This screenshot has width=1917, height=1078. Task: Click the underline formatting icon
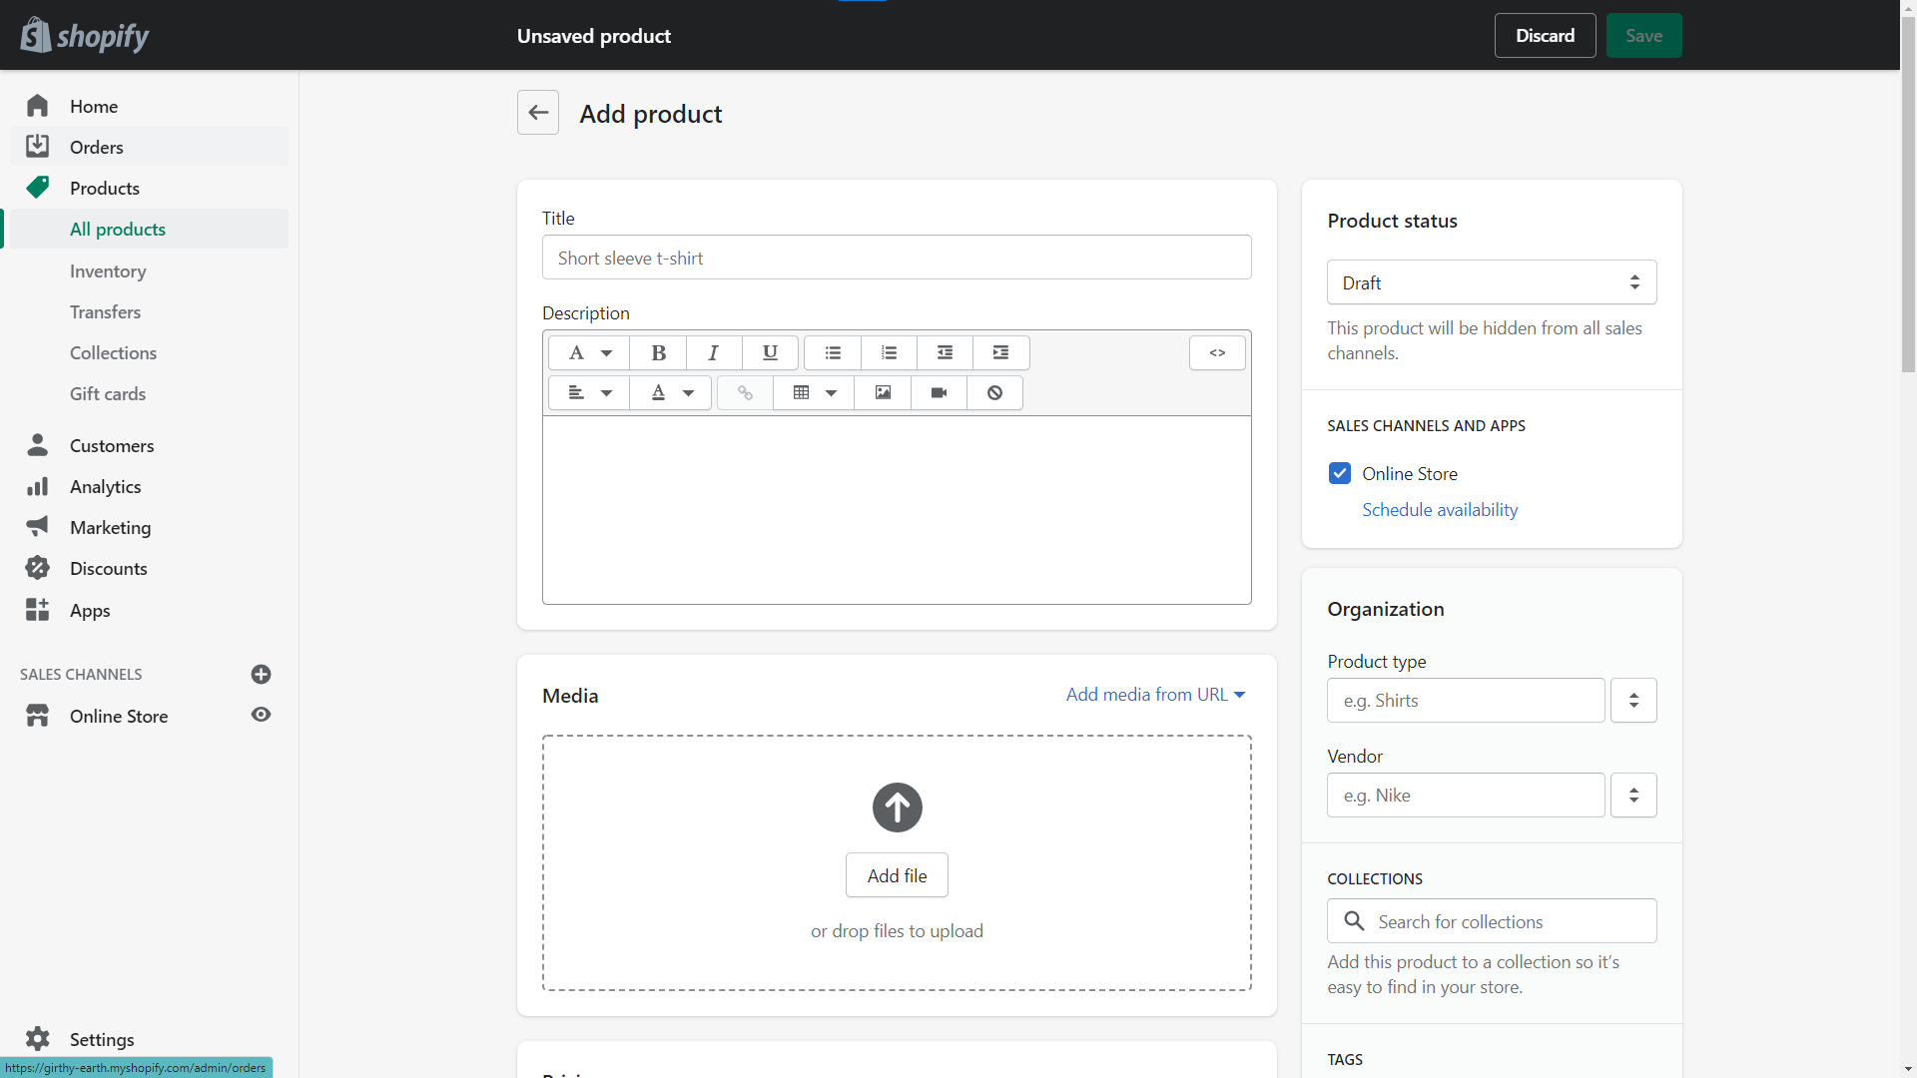click(770, 352)
